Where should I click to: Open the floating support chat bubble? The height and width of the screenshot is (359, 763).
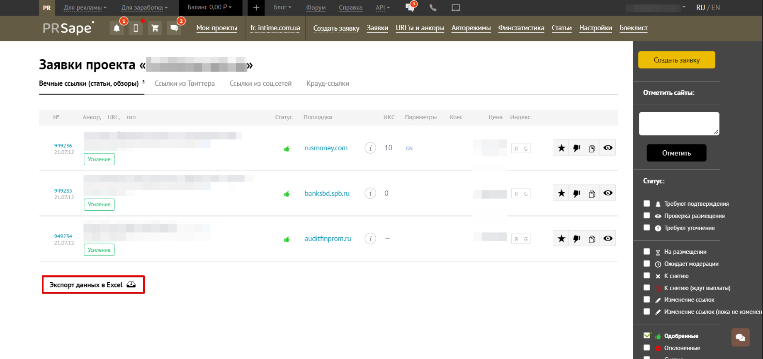coord(740,337)
